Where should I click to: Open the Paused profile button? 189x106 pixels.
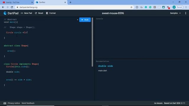(x=178, y=7)
